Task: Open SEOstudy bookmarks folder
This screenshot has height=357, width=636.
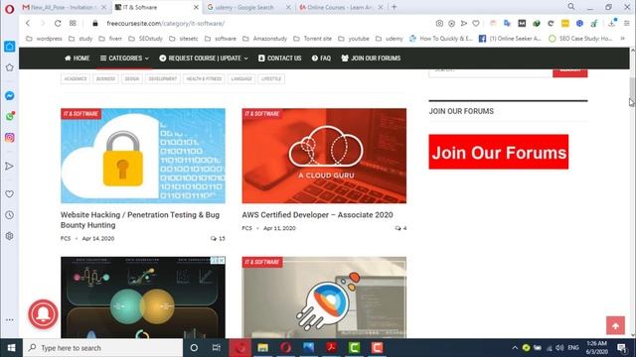Action: coord(146,39)
